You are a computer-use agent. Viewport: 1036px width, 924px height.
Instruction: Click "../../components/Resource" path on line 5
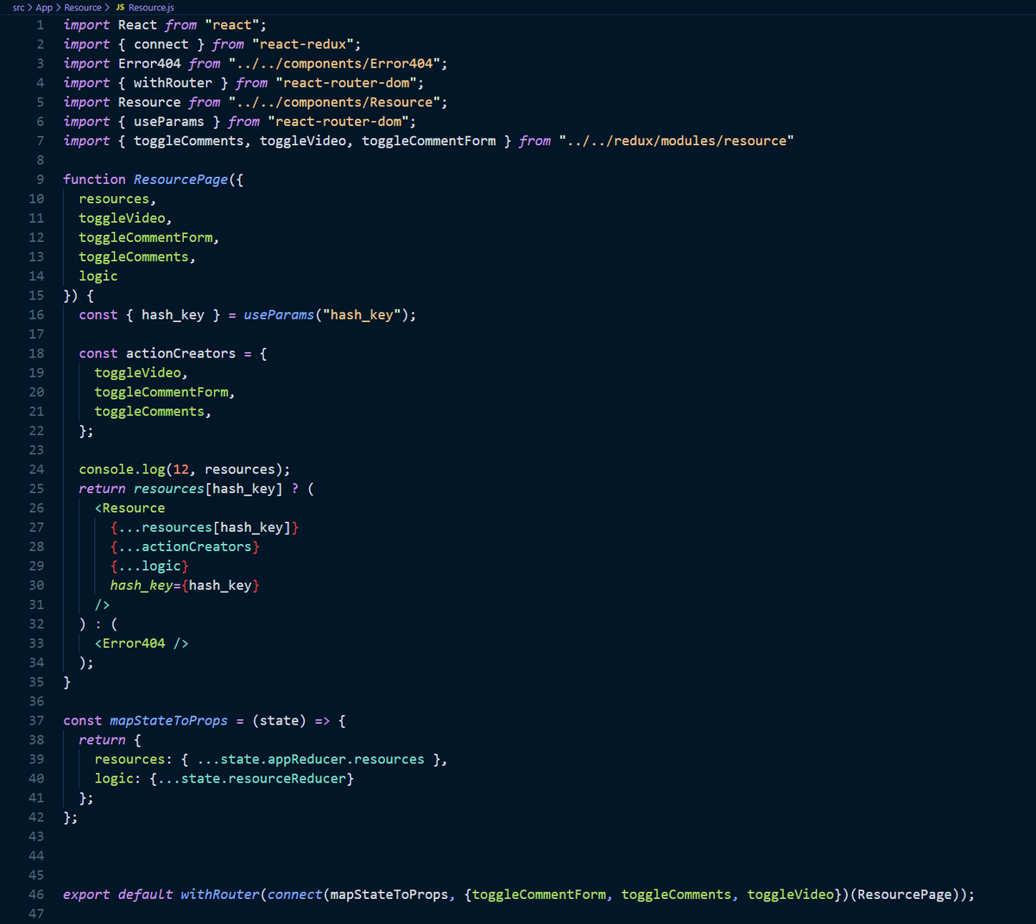pos(334,102)
